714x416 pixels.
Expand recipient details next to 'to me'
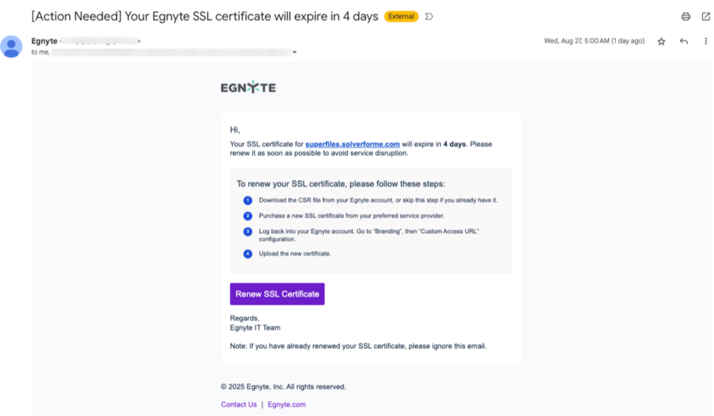(x=294, y=52)
